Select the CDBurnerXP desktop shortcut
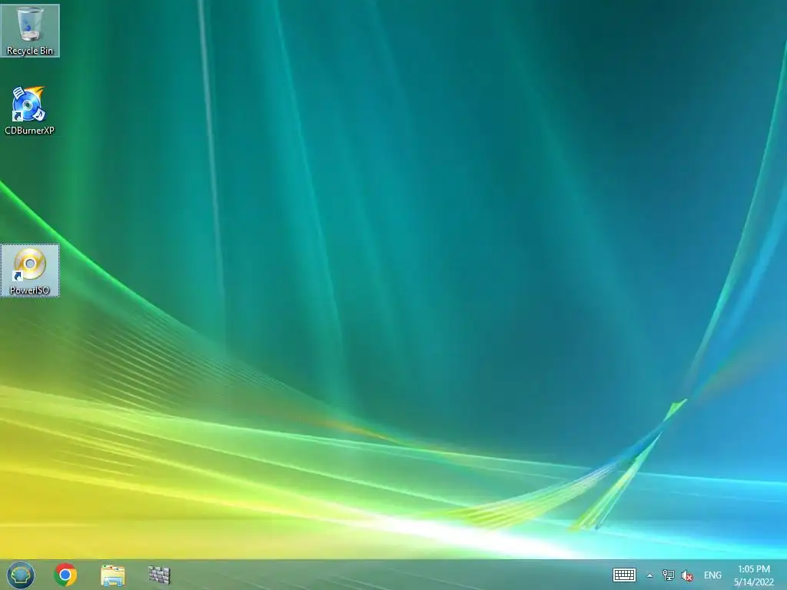 point(29,111)
